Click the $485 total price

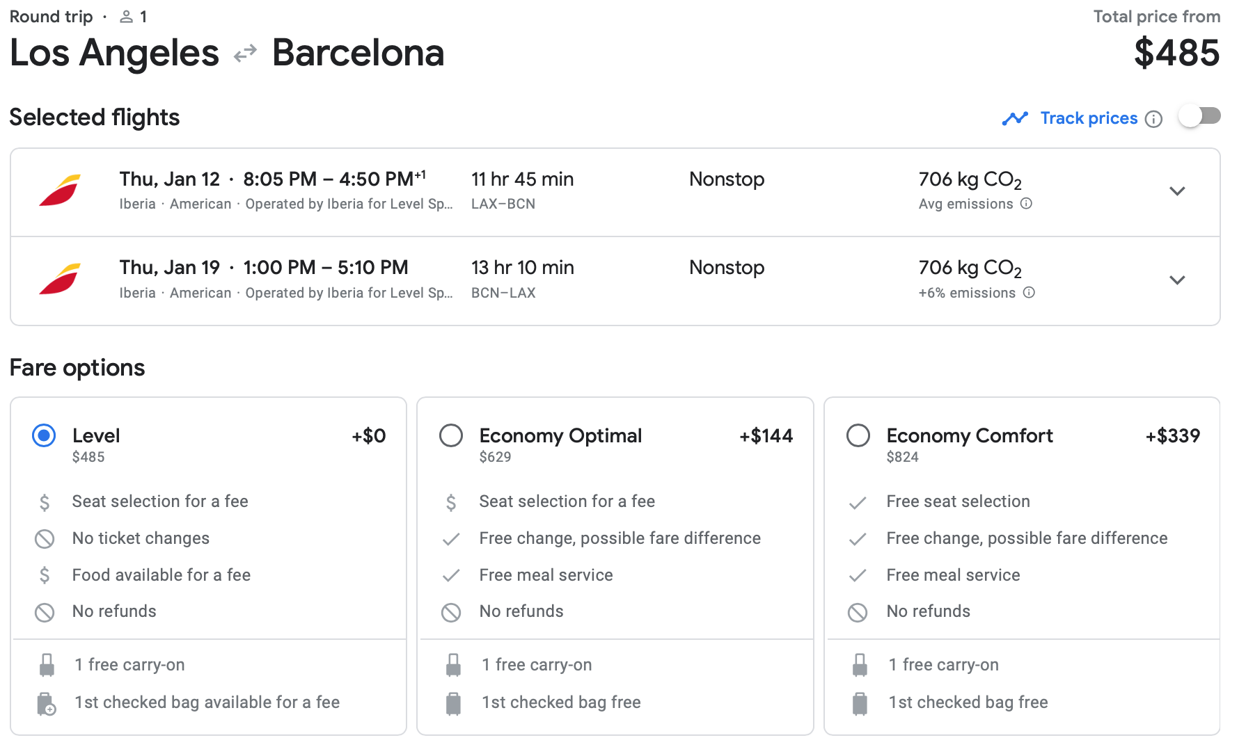1176,53
